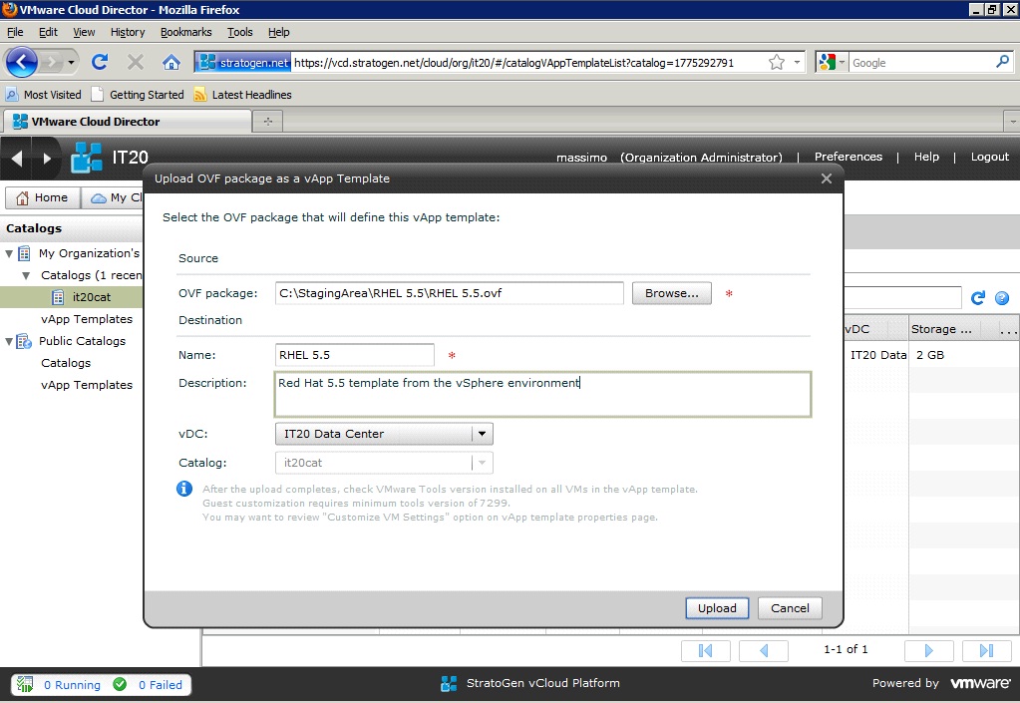Open the View menu
Image resolution: width=1020 pixels, height=703 pixels.
pyautogui.click(x=84, y=32)
